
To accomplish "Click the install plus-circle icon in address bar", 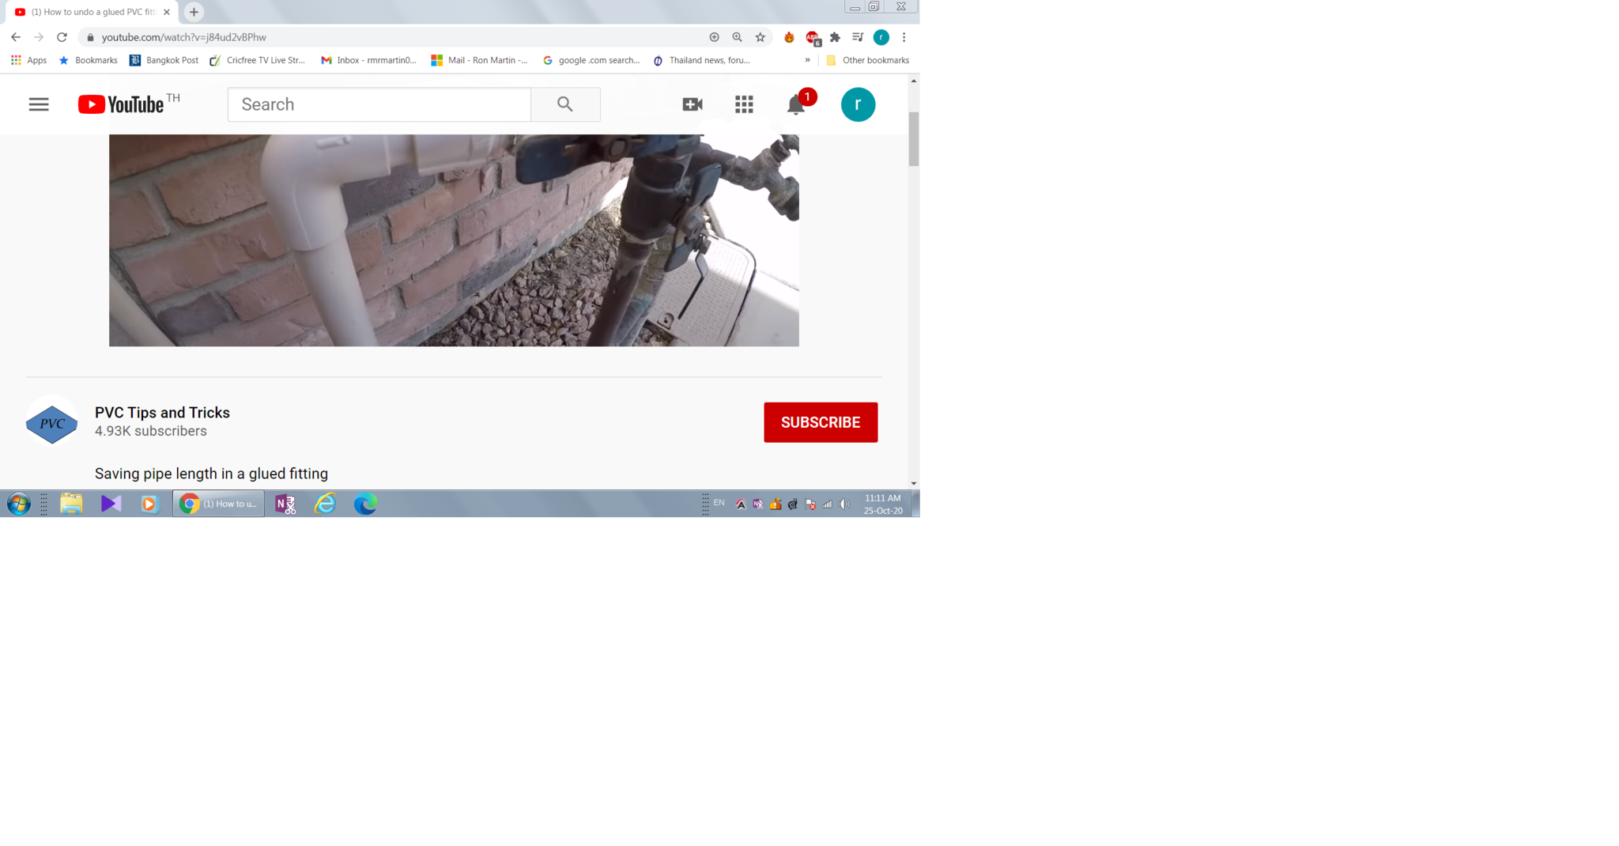I will tap(714, 37).
